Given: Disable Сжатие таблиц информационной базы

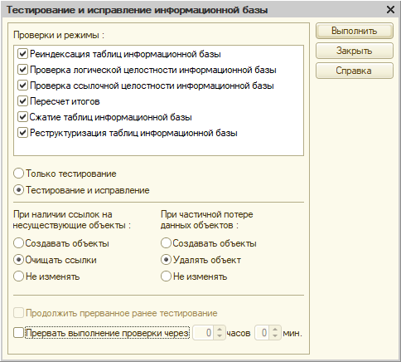Looking at the screenshot, I should 22,117.
